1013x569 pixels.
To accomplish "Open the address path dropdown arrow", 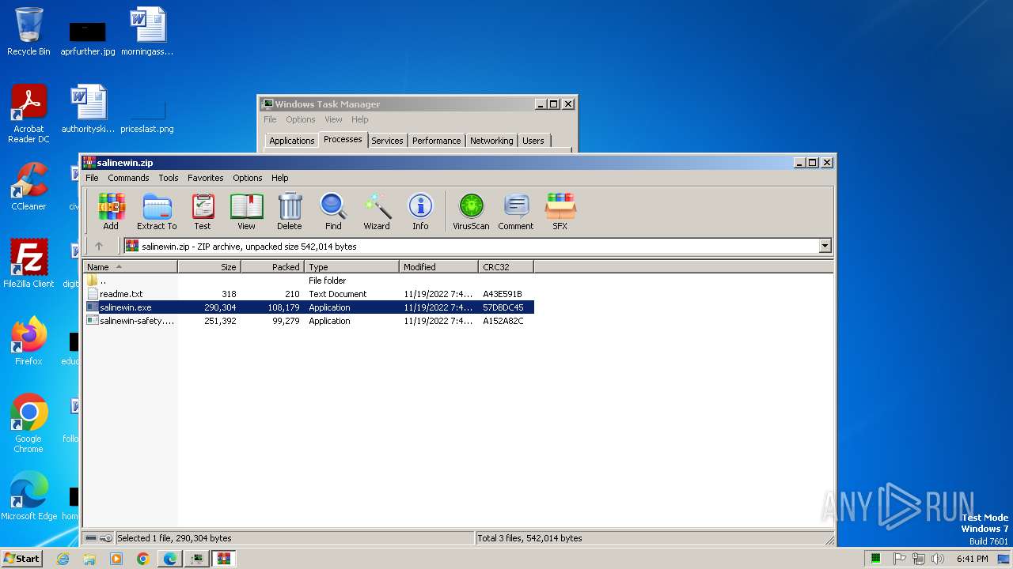I will pyautogui.click(x=825, y=246).
